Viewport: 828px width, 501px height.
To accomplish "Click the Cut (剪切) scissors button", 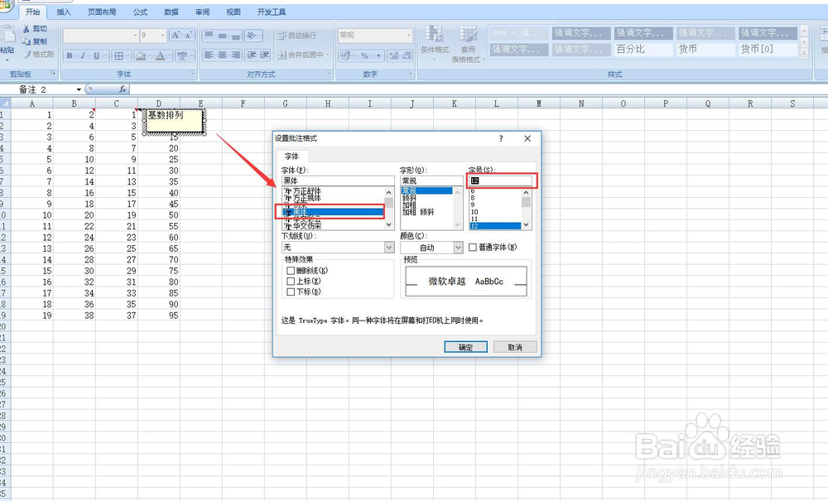I will click(x=34, y=29).
